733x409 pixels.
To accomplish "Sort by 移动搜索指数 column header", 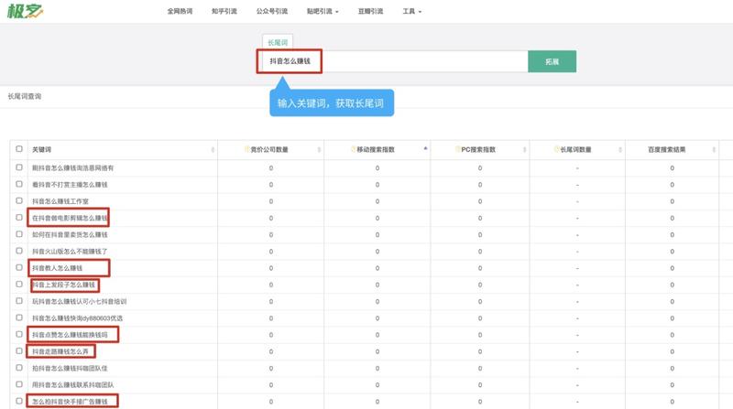I will coord(376,150).
